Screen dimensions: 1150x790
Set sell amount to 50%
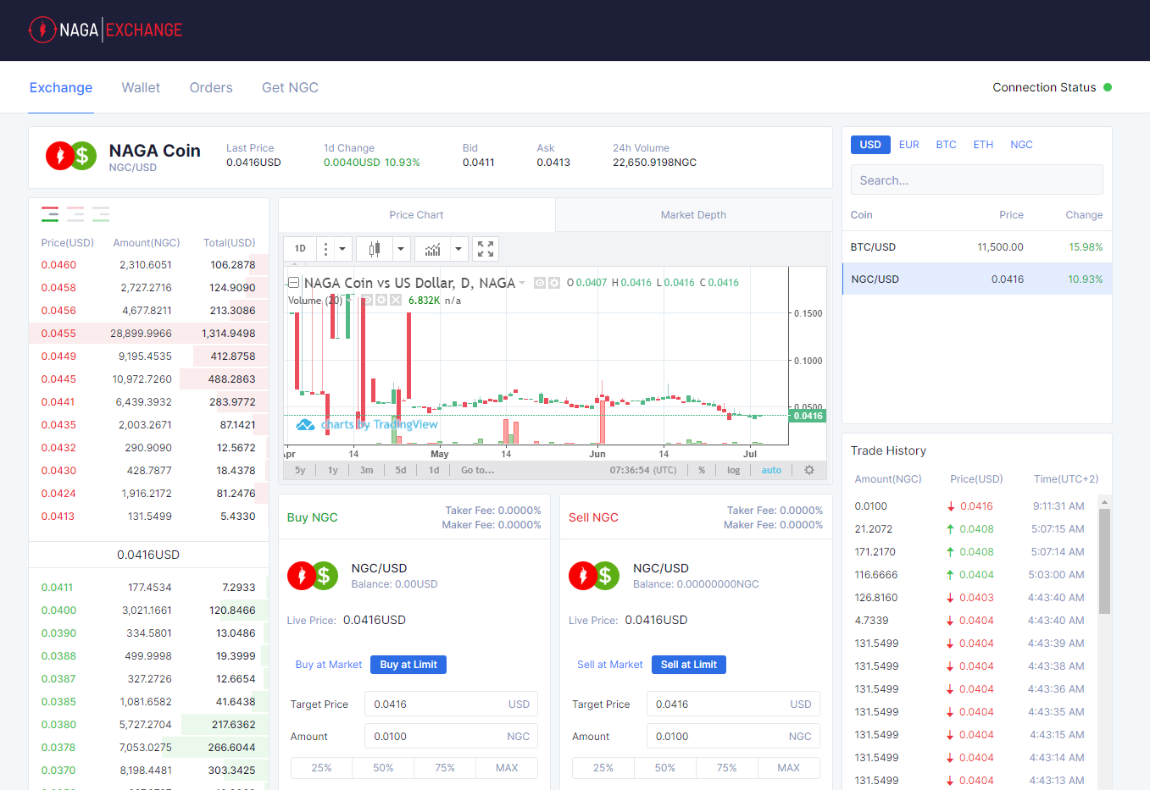665,768
